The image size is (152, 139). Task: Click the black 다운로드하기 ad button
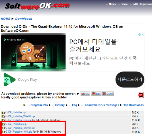[x=130, y=79]
